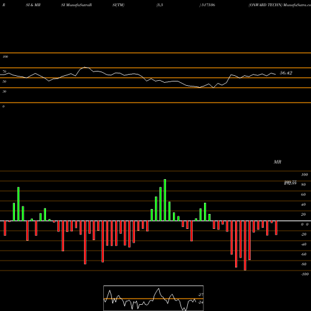Click the tallest green histogram bar
Viewport: 311px width, 311px height.
[x=165, y=200]
